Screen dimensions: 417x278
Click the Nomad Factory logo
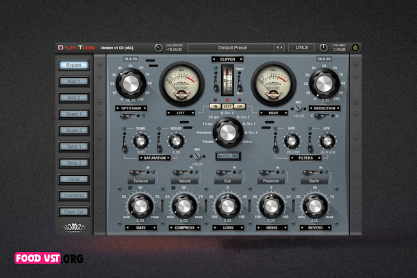pos(74,228)
